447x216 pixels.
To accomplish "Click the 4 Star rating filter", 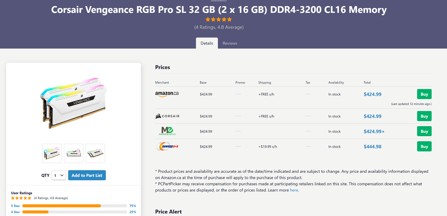I will [15, 212].
